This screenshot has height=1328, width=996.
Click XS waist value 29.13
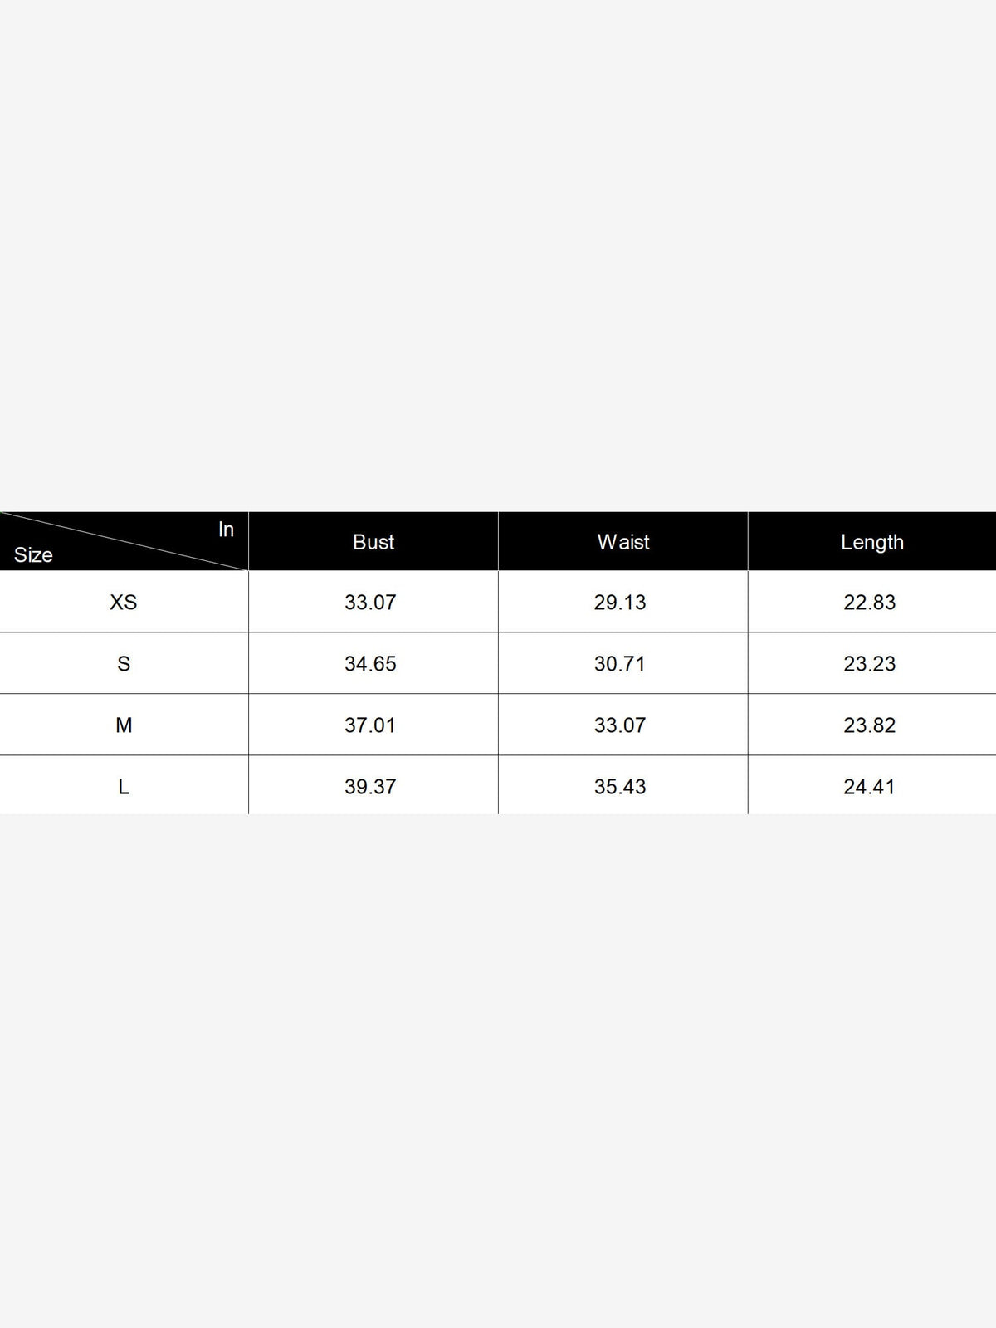point(620,603)
